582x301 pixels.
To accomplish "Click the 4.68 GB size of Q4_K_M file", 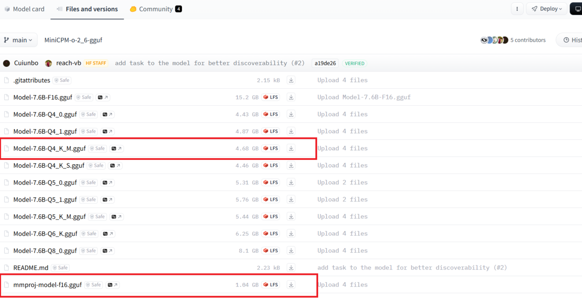I will (x=247, y=148).
